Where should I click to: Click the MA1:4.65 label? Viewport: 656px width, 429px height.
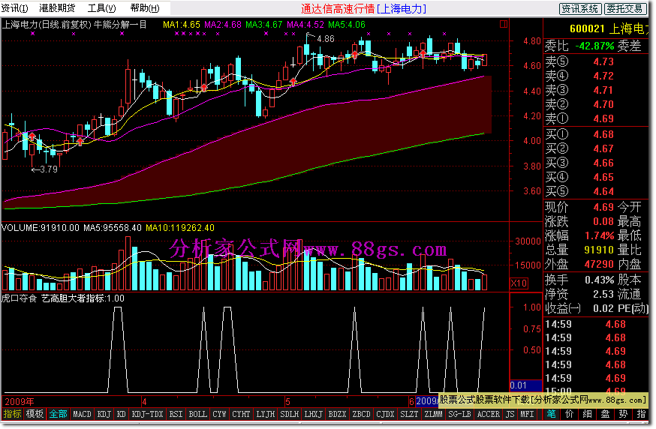pyautogui.click(x=181, y=25)
